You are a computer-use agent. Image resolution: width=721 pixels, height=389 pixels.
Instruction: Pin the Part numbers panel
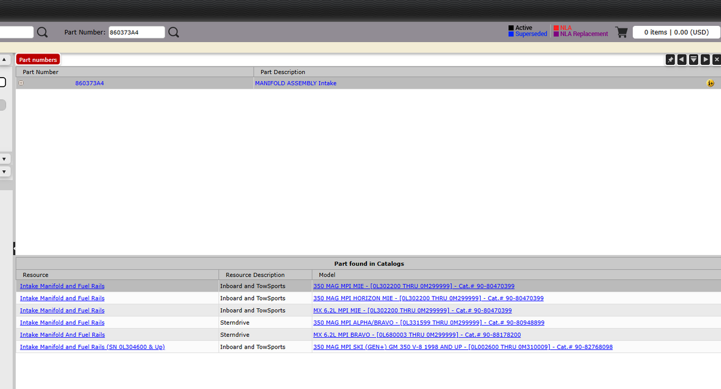tap(671, 60)
